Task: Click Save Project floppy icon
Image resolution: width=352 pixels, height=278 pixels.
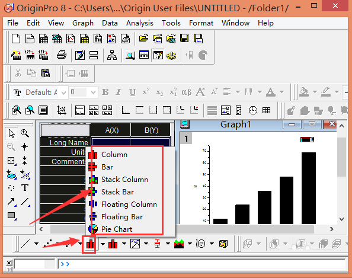Action: 184,39
